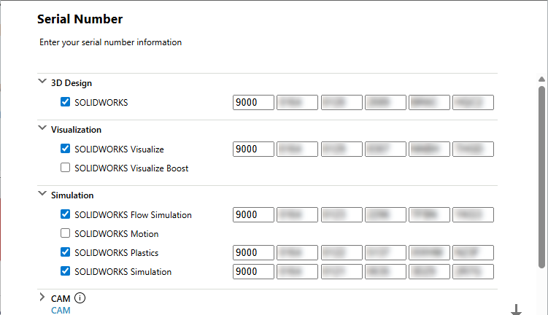
Task: Click the second serial field for SOLIDWORKS
Action: pyautogui.click(x=298, y=102)
